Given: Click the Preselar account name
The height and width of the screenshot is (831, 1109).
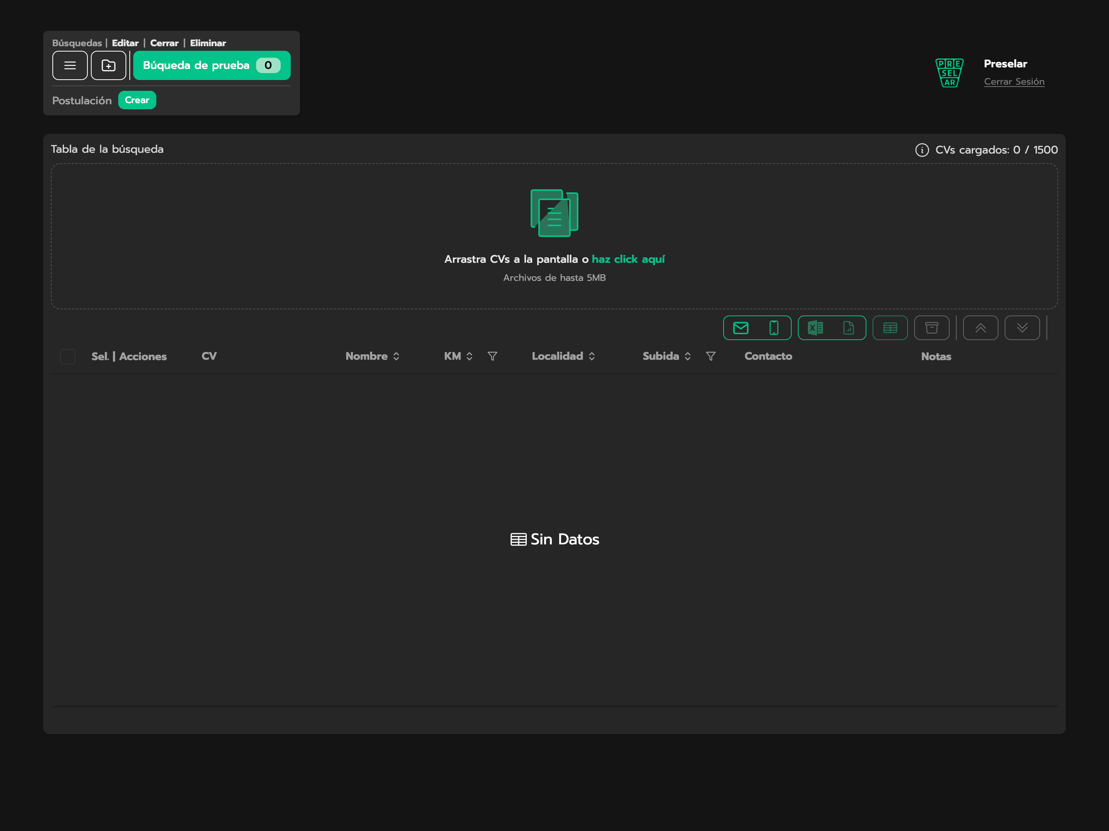Looking at the screenshot, I should [1005, 63].
